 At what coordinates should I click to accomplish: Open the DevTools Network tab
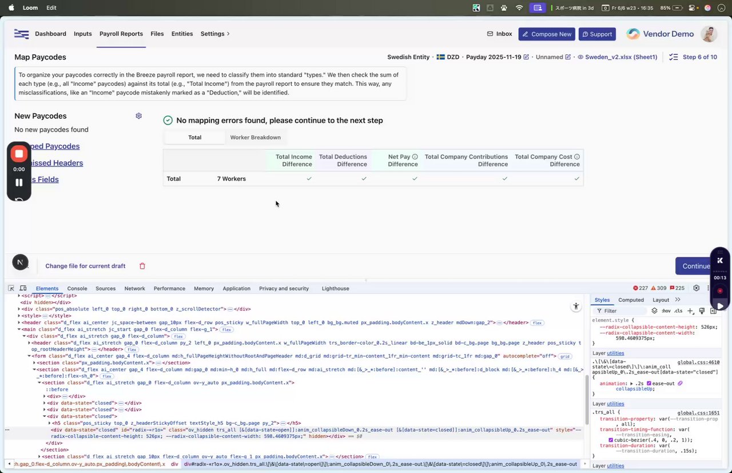point(135,288)
